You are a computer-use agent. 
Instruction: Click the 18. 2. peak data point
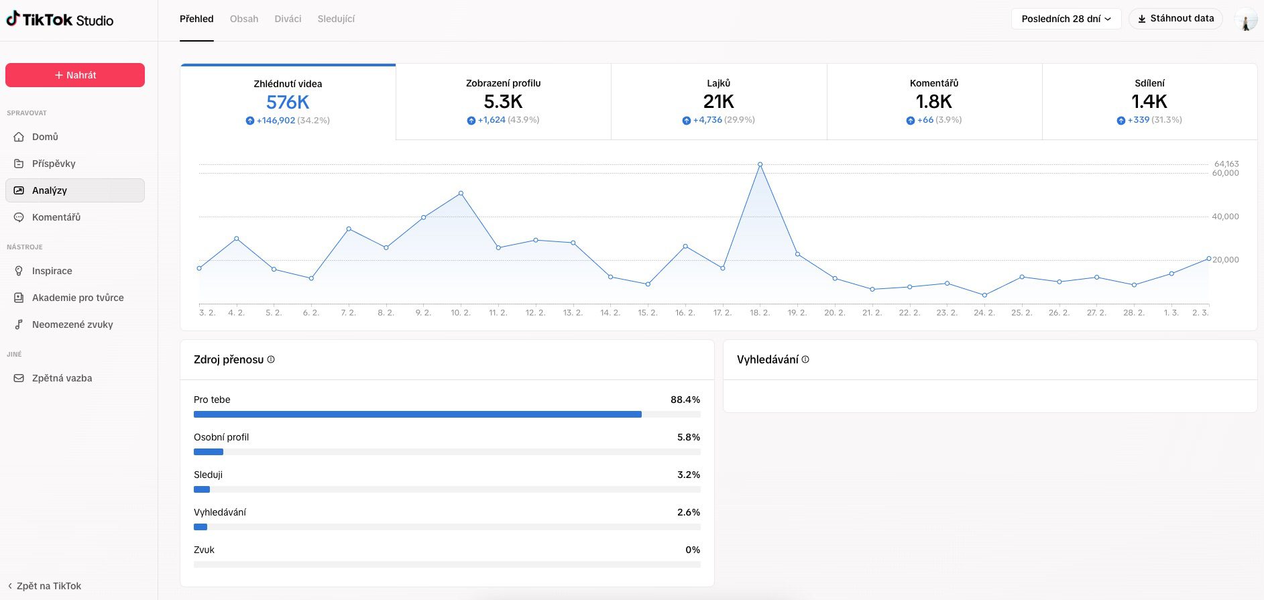[x=760, y=164]
